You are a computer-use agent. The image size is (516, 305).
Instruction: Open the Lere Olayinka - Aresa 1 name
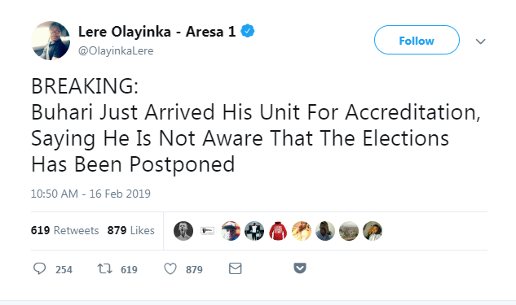[x=157, y=32]
